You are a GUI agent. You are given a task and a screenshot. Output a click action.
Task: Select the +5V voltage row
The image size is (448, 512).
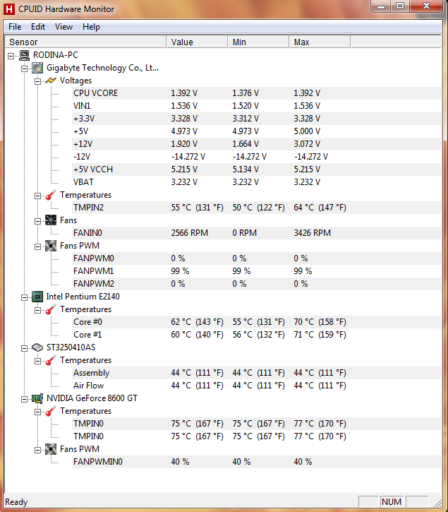tap(257, 131)
